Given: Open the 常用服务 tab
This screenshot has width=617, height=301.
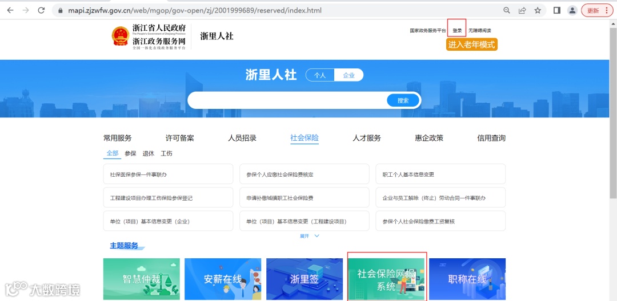Looking at the screenshot, I should 117,138.
